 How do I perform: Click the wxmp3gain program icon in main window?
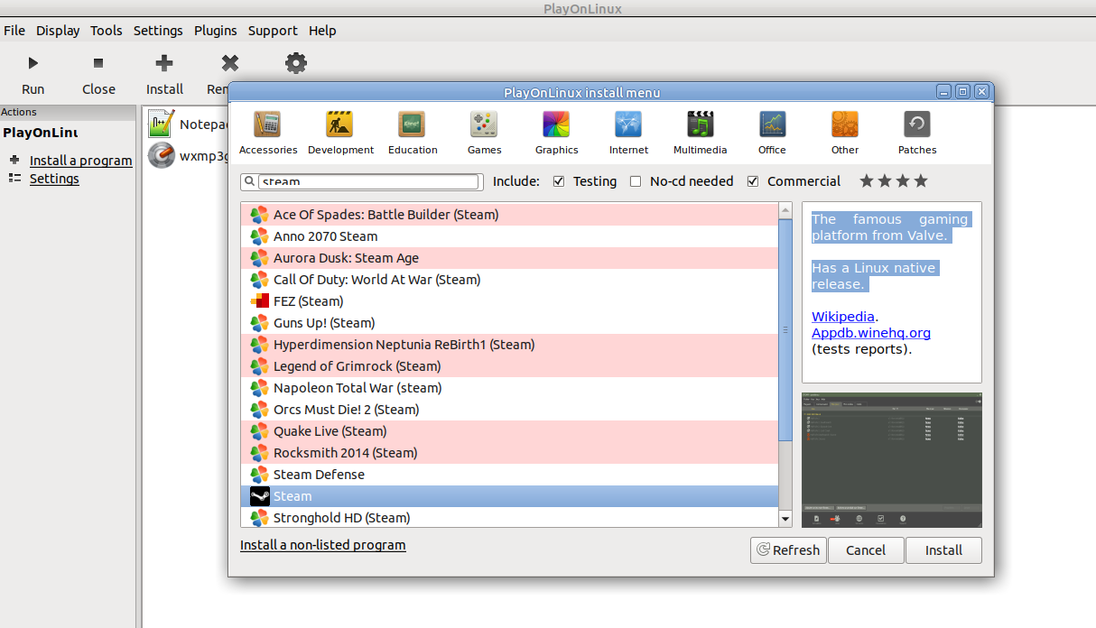click(161, 155)
